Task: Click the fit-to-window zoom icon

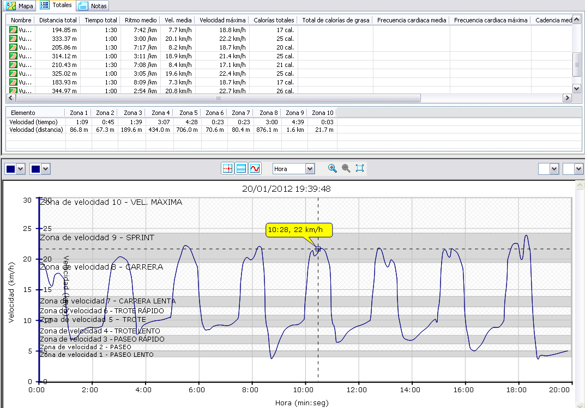Action: [x=360, y=168]
